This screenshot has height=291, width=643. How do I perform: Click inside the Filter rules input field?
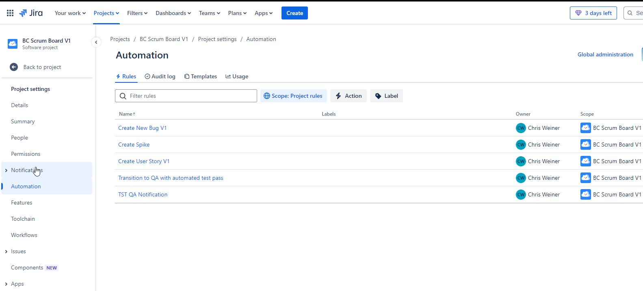point(186,96)
